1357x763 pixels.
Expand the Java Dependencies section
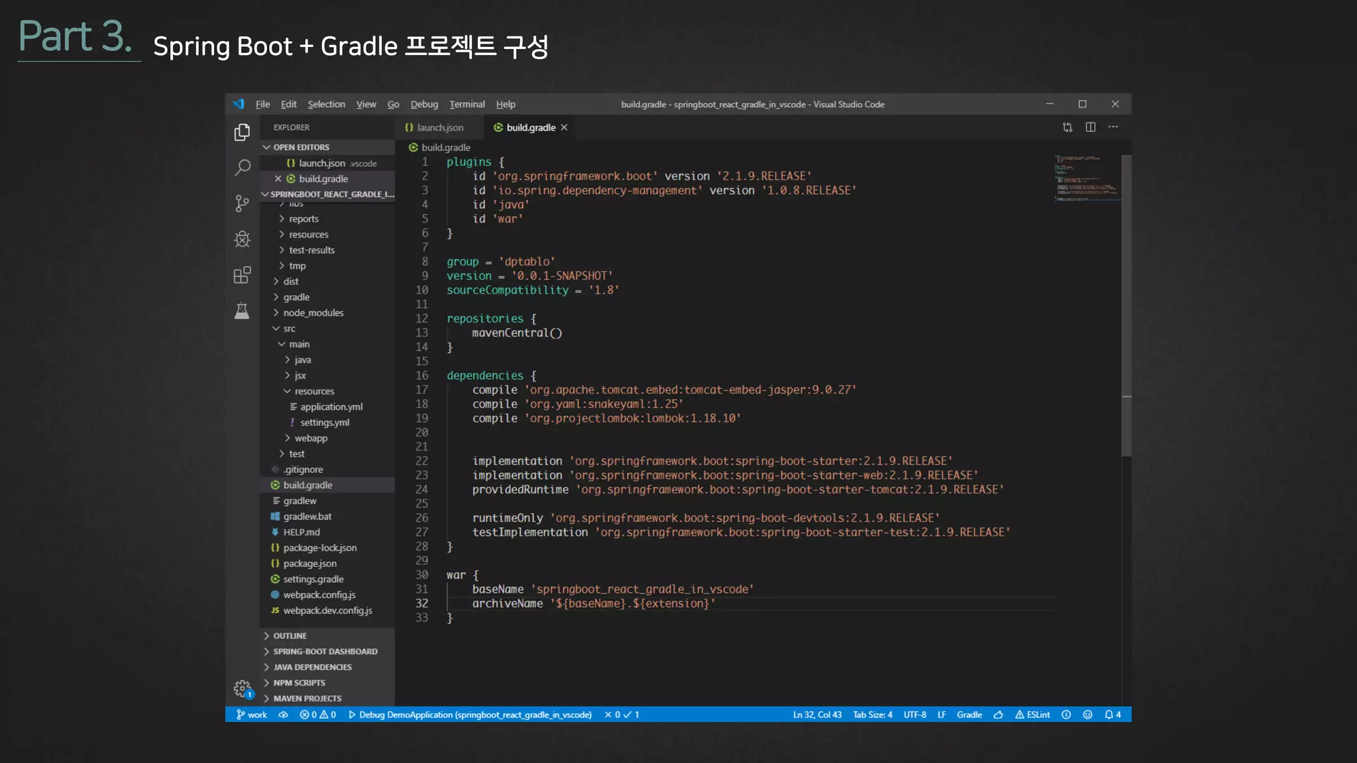click(x=328, y=668)
